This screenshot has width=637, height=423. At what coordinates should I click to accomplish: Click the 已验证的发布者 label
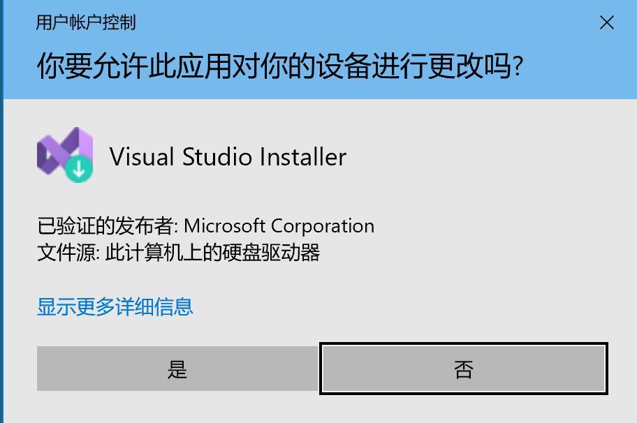pos(105,225)
